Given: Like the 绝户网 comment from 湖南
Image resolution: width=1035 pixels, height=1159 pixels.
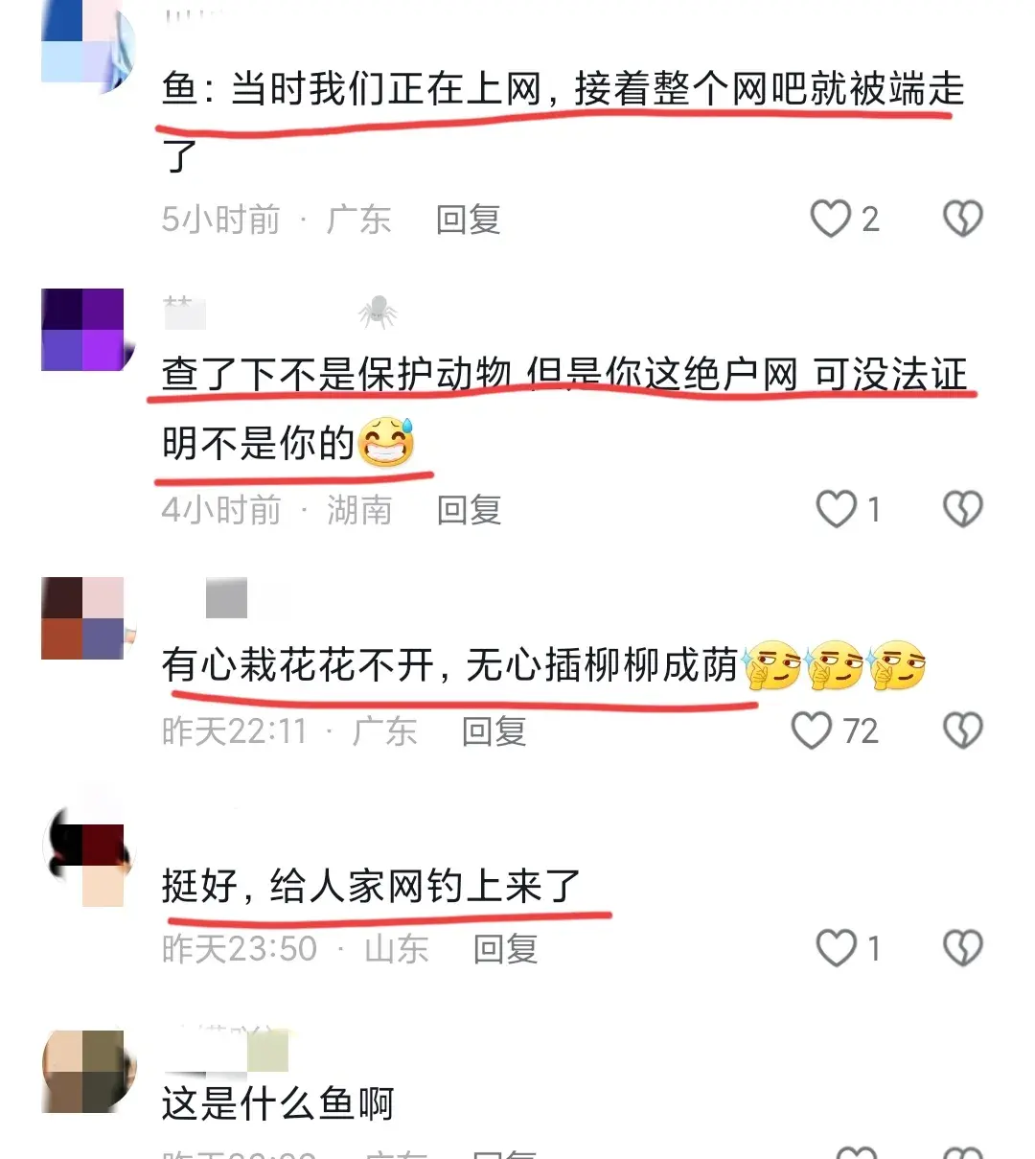Looking at the screenshot, I should [x=835, y=509].
